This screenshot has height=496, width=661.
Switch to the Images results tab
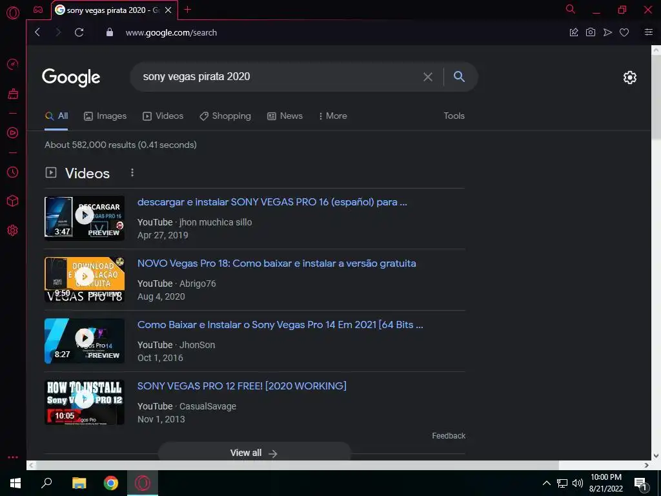pyautogui.click(x=105, y=116)
